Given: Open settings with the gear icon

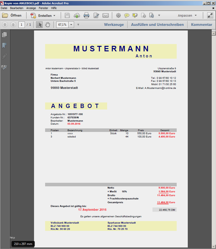Looking at the screenshot, I should [x=118, y=16].
